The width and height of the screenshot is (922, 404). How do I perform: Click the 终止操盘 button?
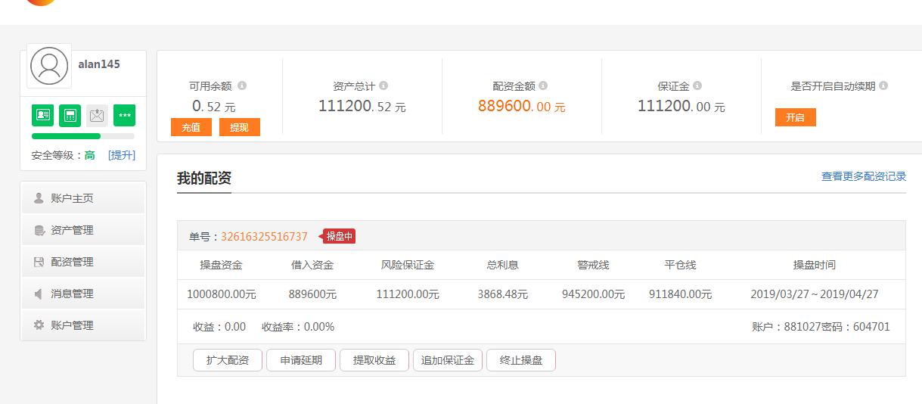point(521,360)
